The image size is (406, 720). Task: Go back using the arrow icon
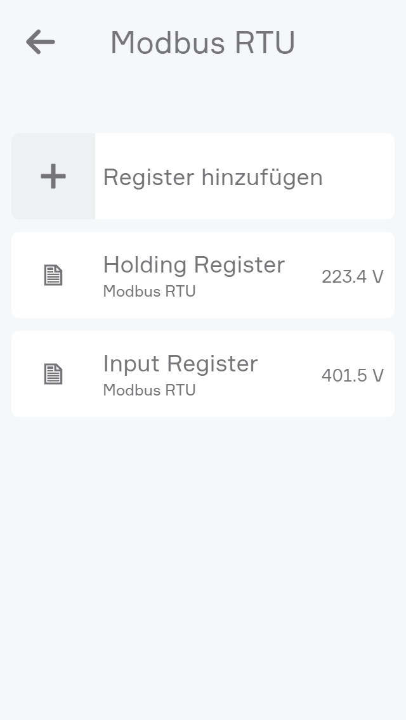pos(41,42)
